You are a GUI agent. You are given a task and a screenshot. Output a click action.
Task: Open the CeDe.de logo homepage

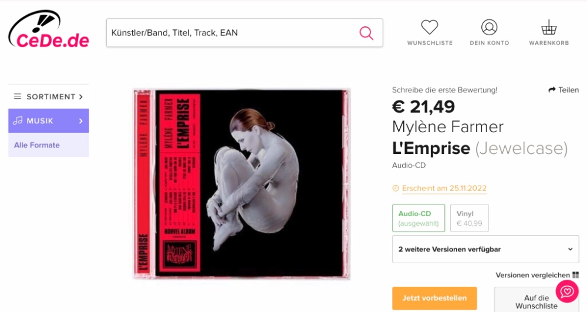49,29
